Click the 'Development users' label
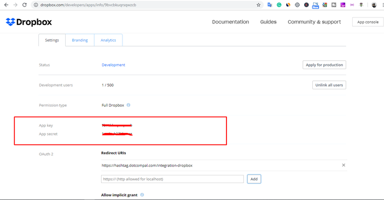Viewport: 384px width, 200px height. click(56, 85)
